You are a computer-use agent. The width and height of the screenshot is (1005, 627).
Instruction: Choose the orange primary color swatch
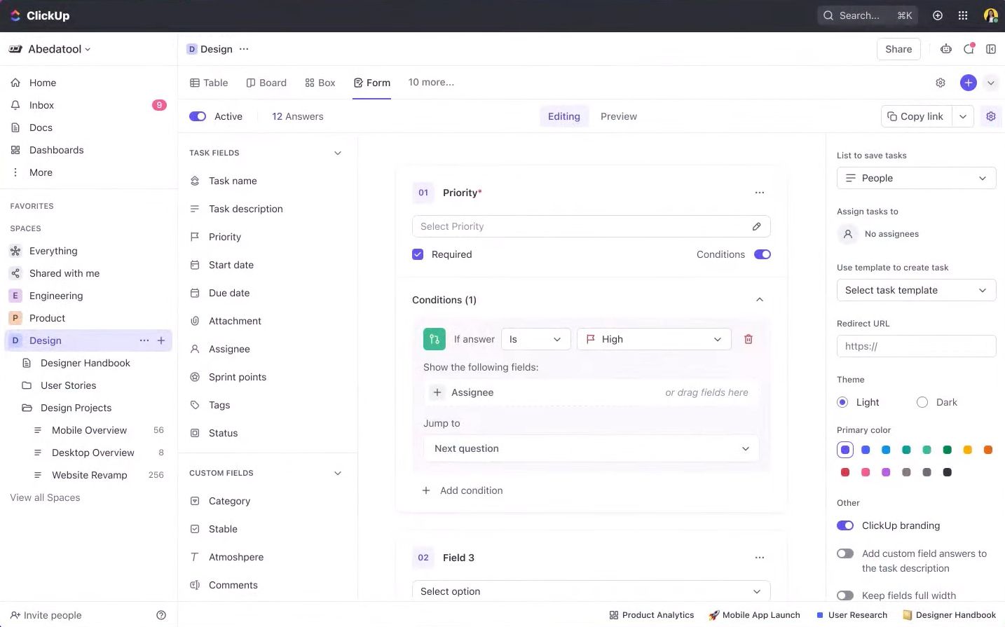pos(987,450)
